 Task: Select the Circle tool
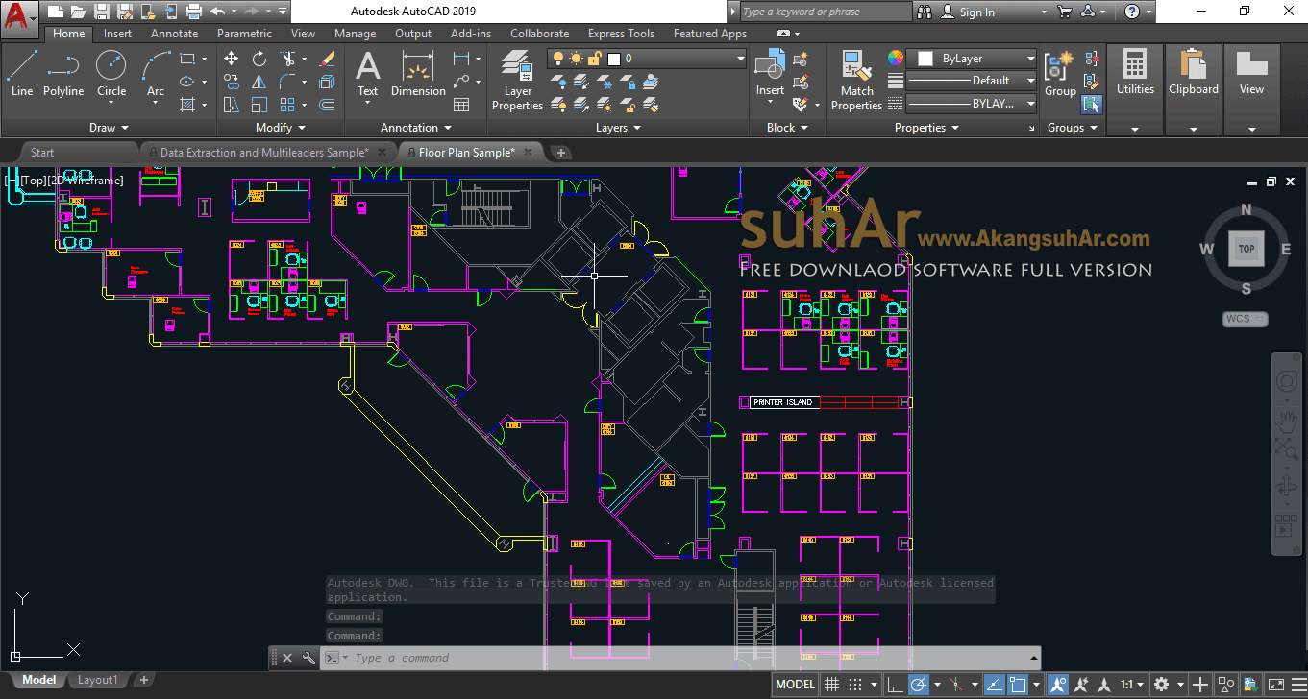point(111,73)
